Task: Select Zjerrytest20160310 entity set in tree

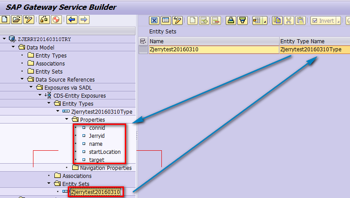Action: 95,192
